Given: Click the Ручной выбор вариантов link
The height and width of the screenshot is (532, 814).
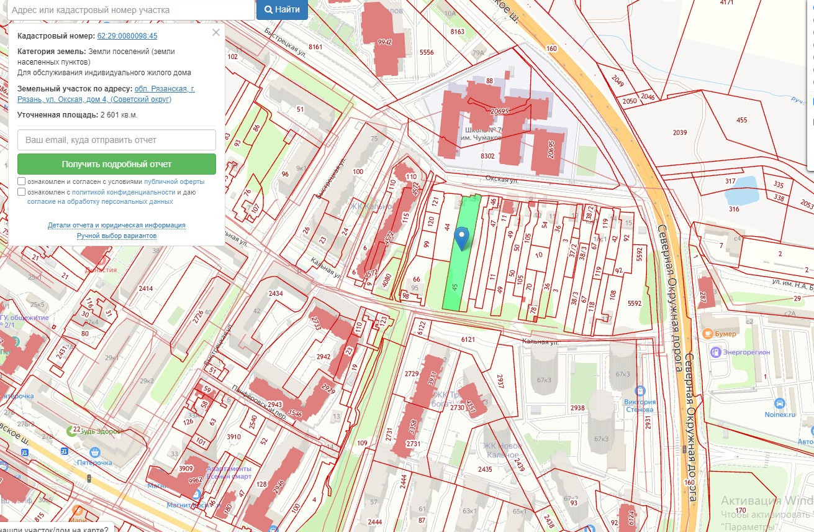Looking at the screenshot, I should [117, 236].
